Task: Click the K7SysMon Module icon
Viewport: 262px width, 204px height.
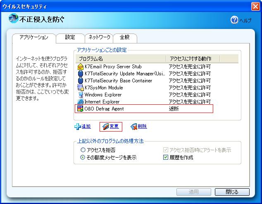Action: point(80,88)
